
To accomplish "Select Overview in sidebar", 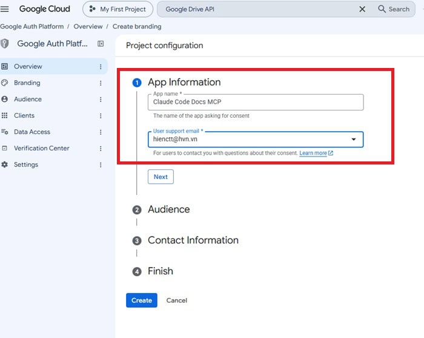I will coord(53,66).
